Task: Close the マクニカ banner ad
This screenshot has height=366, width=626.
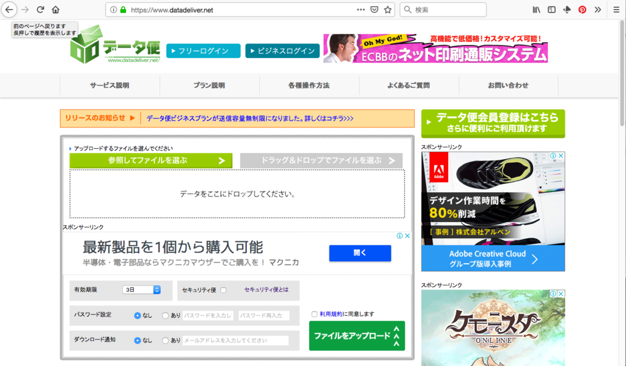Action: click(407, 236)
